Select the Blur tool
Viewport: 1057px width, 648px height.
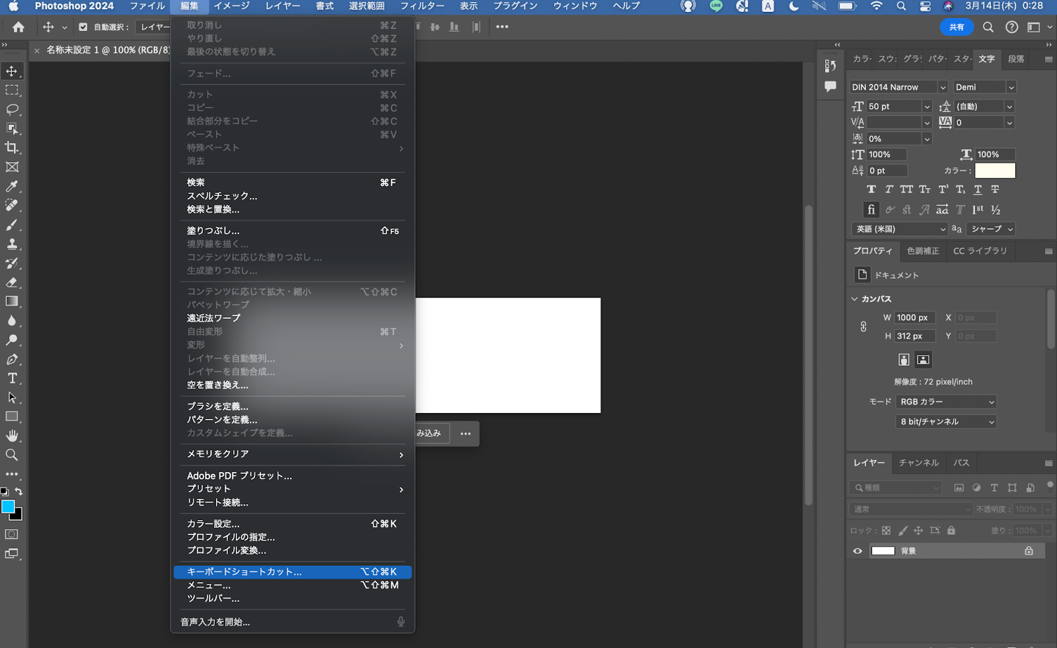point(12,321)
